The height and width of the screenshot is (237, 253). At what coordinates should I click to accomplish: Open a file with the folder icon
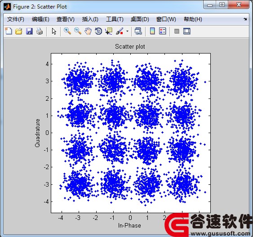coord(19,31)
